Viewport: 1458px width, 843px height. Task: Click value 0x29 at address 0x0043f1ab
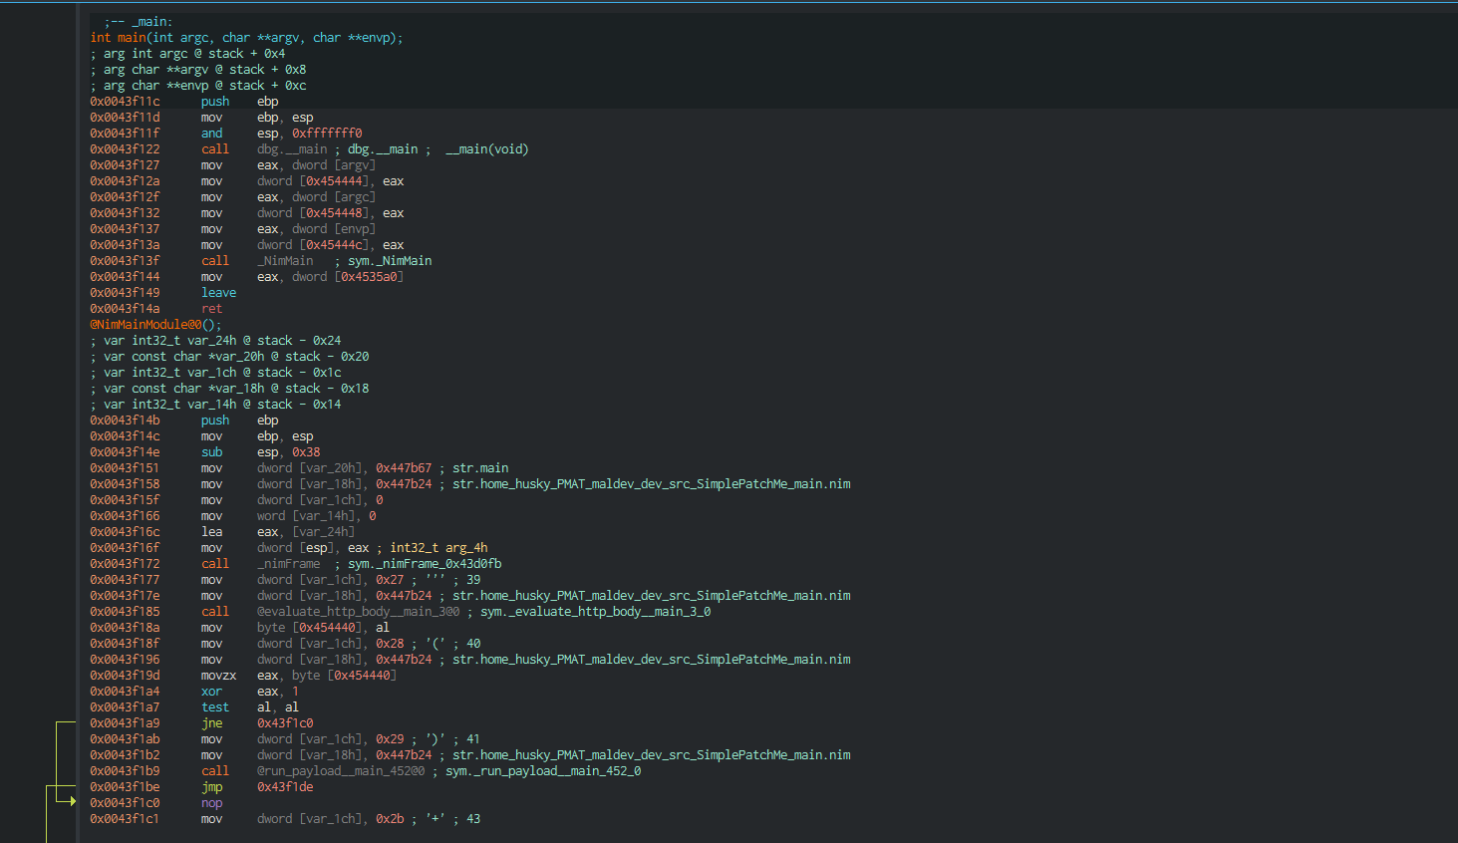click(x=390, y=739)
